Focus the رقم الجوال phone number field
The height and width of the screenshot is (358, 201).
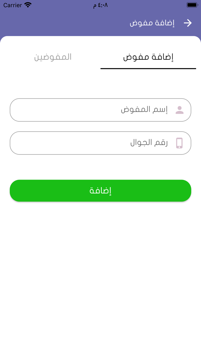[100, 143]
